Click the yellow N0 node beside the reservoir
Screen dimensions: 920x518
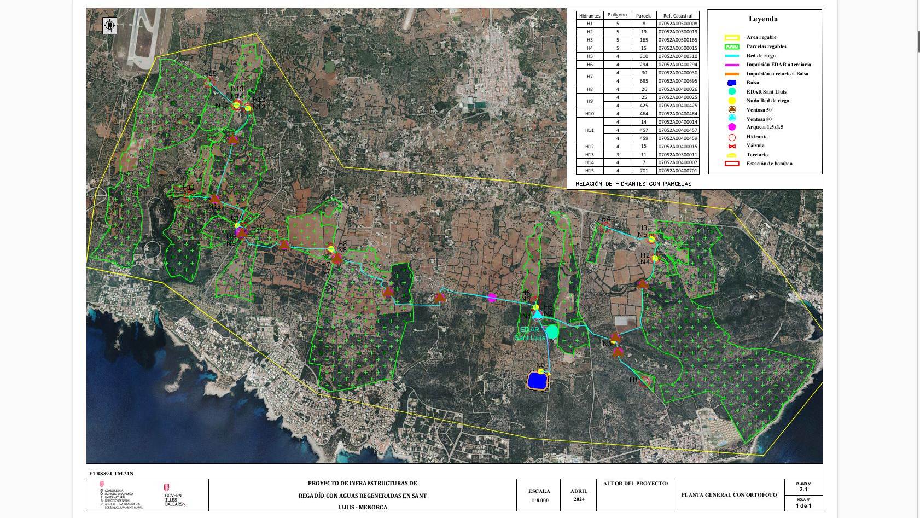[x=541, y=371]
